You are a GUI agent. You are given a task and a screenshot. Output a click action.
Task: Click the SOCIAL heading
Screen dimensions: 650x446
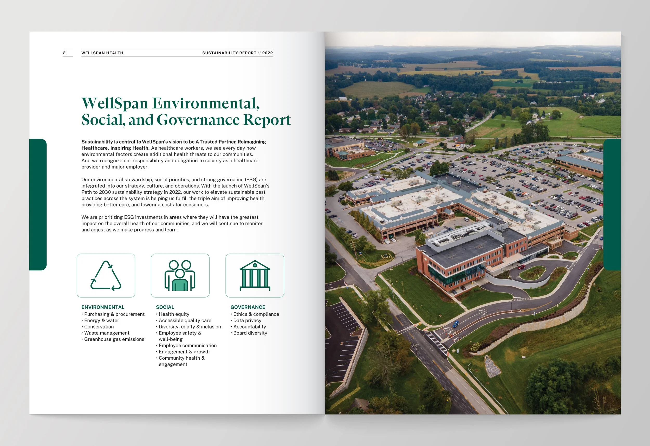[165, 307]
